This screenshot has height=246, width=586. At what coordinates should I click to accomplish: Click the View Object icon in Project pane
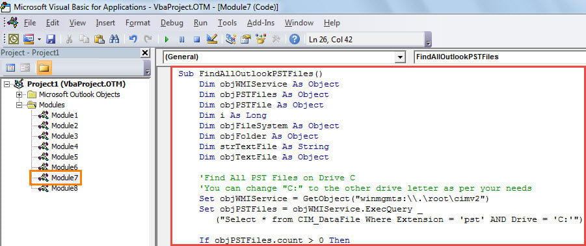coord(25,68)
